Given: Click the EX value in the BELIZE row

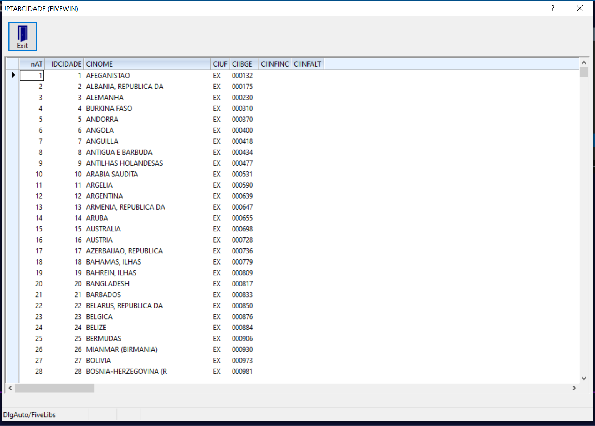Looking at the screenshot, I should (x=217, y=328).
